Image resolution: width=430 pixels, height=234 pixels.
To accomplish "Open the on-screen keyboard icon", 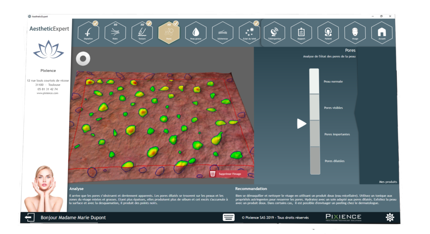I will click(228, 217).
